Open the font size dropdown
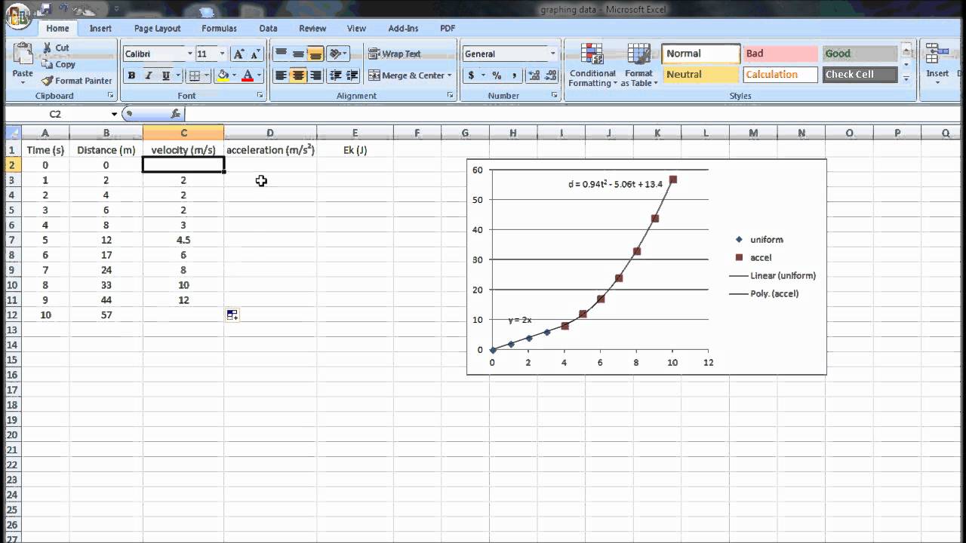The image size is (966, 543). (x=220, y=54)
